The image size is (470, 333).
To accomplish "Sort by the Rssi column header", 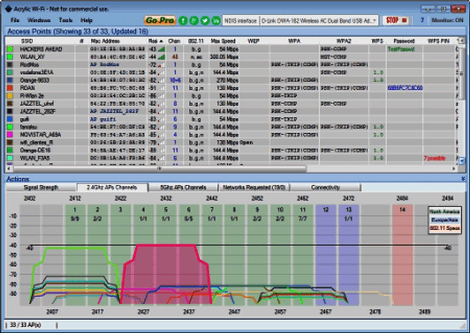I will (156, 41).
